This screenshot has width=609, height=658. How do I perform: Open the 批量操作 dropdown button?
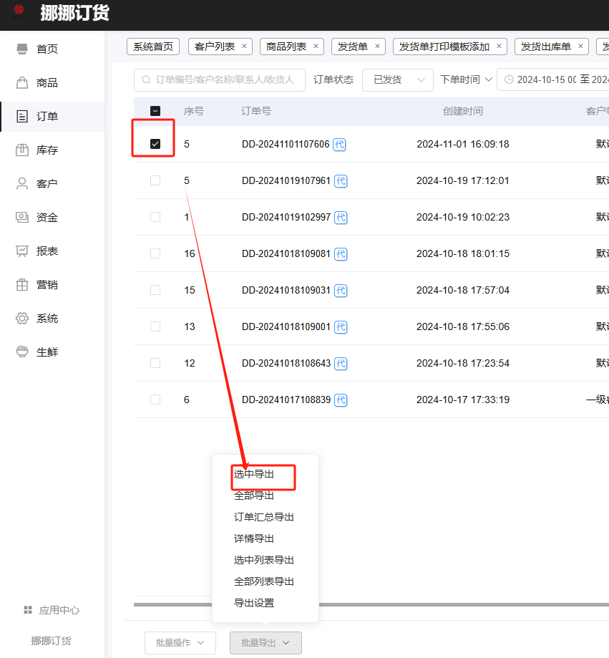(180, 642)
